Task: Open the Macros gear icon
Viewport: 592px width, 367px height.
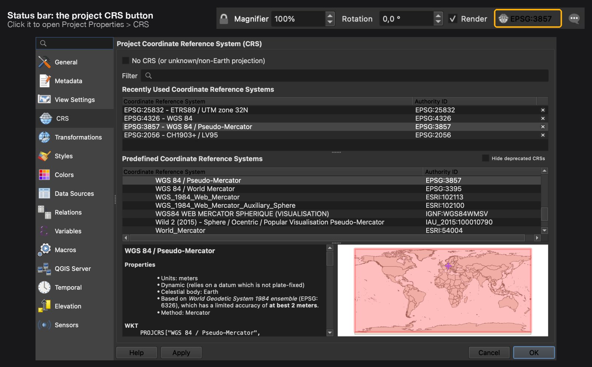Action: pyautogui.click(x=44, y=250)
